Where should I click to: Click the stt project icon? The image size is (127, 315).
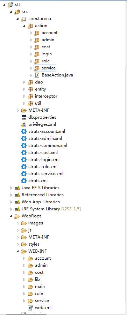click(10, 5)
